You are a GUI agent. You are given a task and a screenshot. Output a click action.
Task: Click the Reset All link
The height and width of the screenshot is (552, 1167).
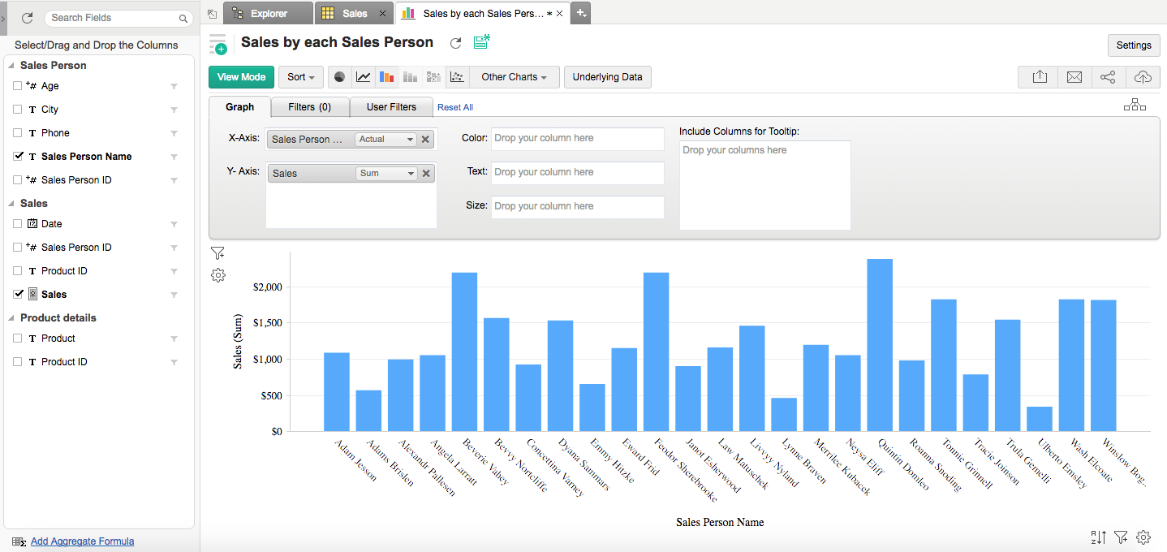tap(455, 107)
